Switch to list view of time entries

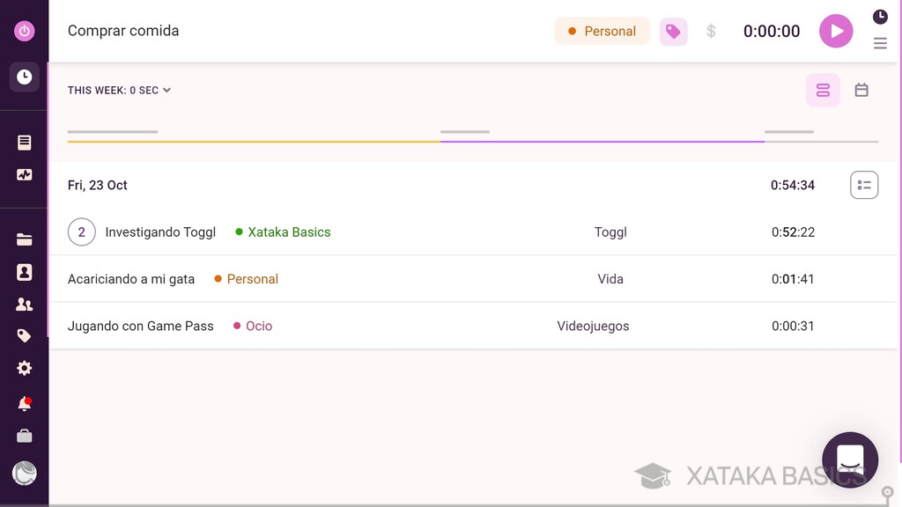[823, 90]
